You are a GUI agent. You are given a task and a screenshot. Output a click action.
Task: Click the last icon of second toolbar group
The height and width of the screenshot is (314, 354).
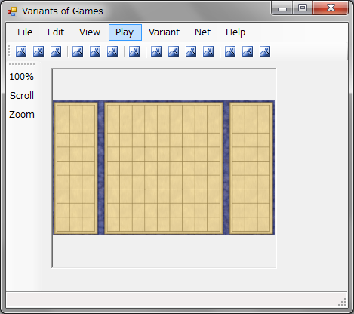[x=112, y=51]
